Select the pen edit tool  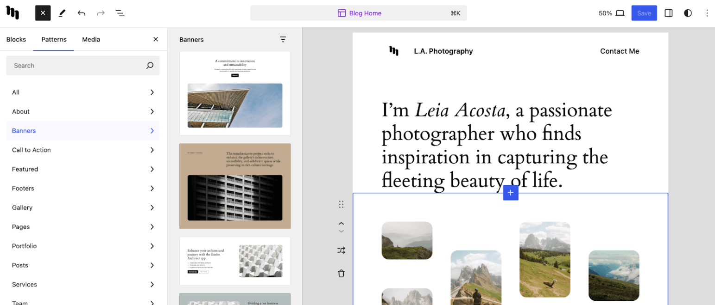pyautogui.click(x=62, y=13)
